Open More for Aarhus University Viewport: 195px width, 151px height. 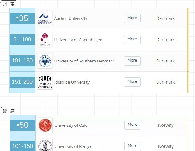pyautogui.click(x=132, y=18)
